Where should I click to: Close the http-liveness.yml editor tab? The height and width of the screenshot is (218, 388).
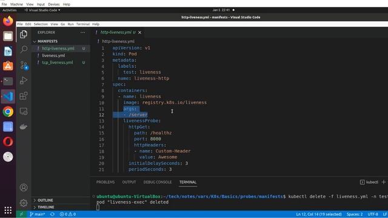tap(140, 32)
